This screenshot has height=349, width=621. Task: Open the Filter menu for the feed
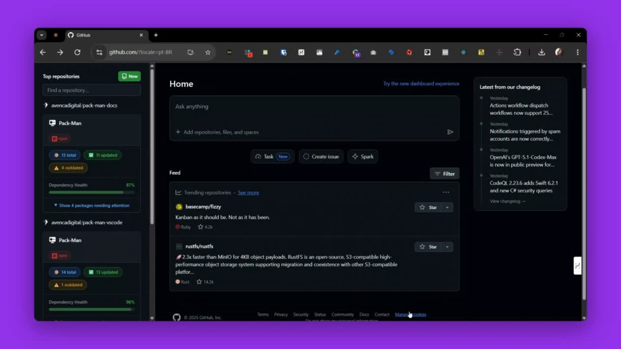coord(444,174)
